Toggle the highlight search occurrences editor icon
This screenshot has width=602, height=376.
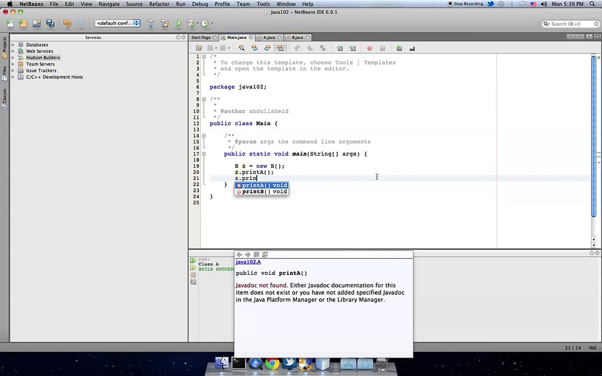tap(280, 48)
